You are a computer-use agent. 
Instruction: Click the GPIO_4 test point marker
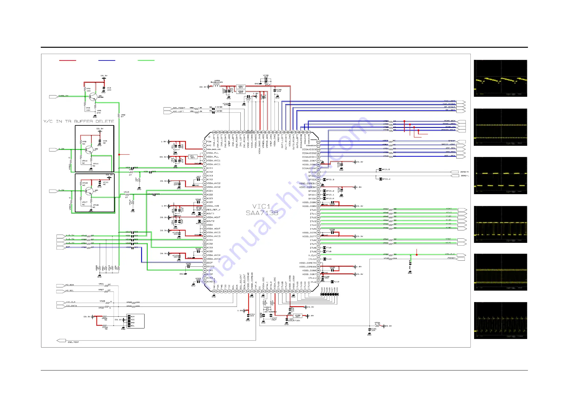[380, 179]
